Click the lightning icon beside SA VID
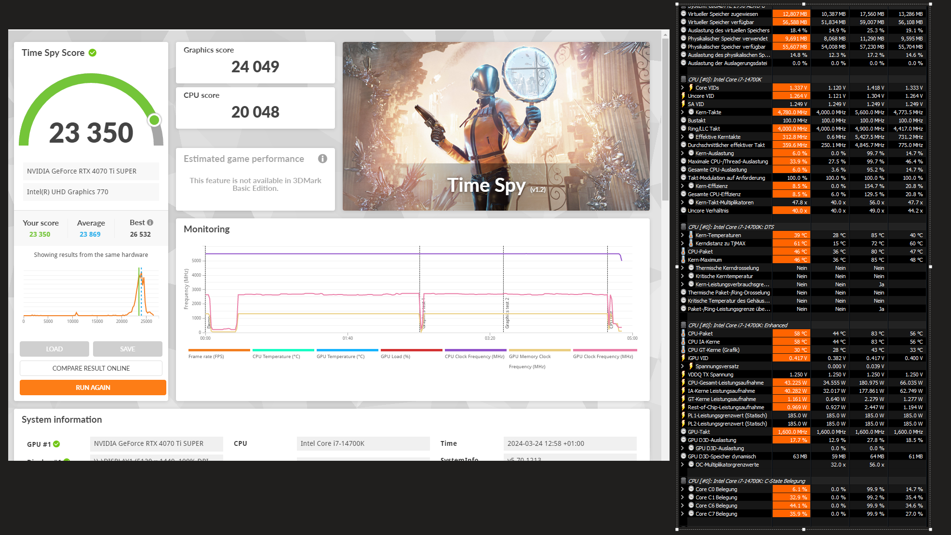 pyautogui.click(x=683, y=104)
